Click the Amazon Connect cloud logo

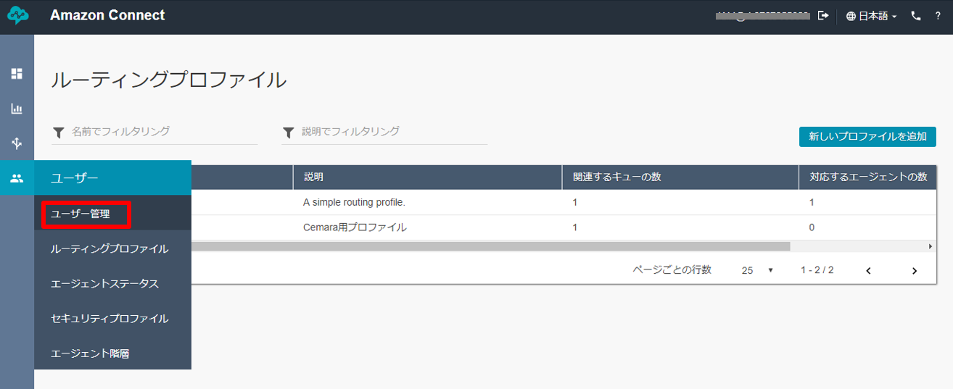click(17, 15)
